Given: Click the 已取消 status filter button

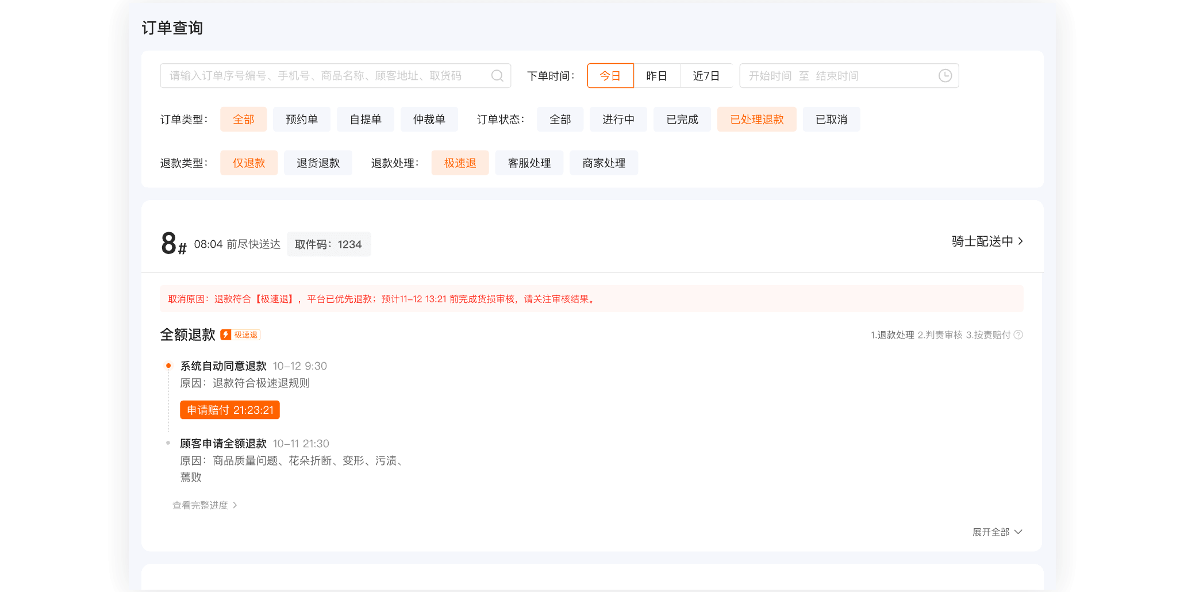Looking at the screenshot, I should [x=831, y=119].
